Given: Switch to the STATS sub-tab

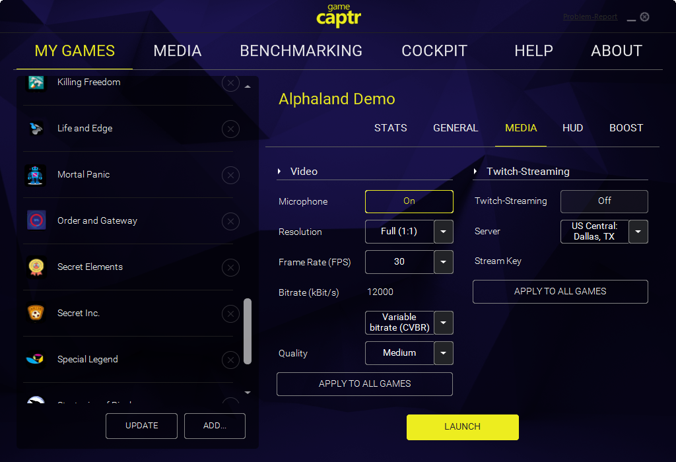Looking at the screenshot, I should click(391, 128).
